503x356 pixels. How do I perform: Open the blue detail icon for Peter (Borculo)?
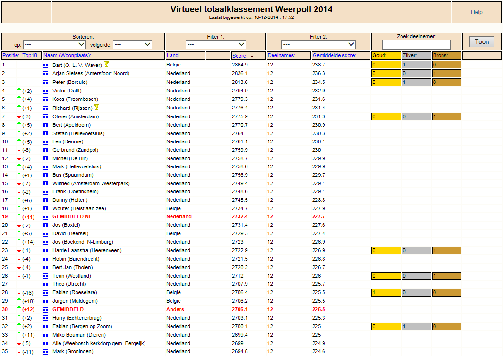[45, 82]
